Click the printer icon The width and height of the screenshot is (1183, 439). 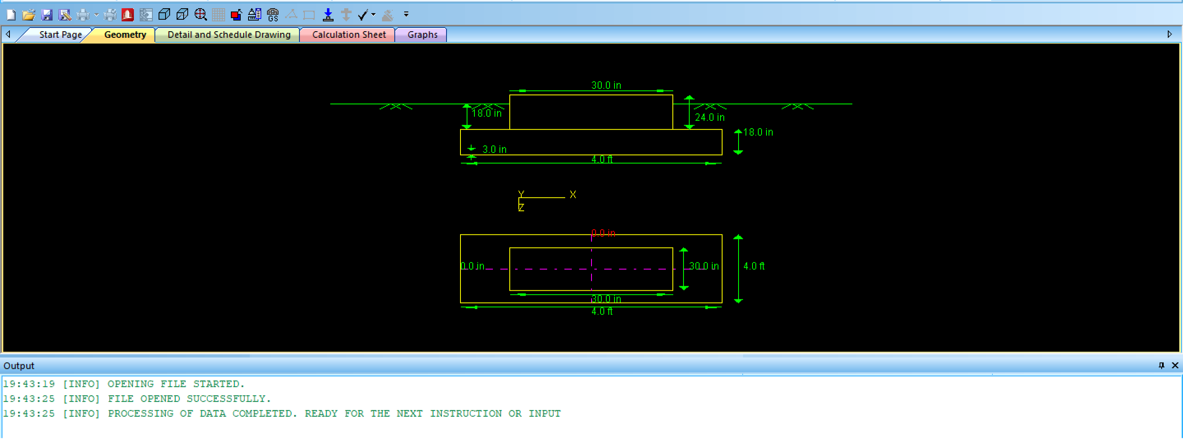[83, 15]
